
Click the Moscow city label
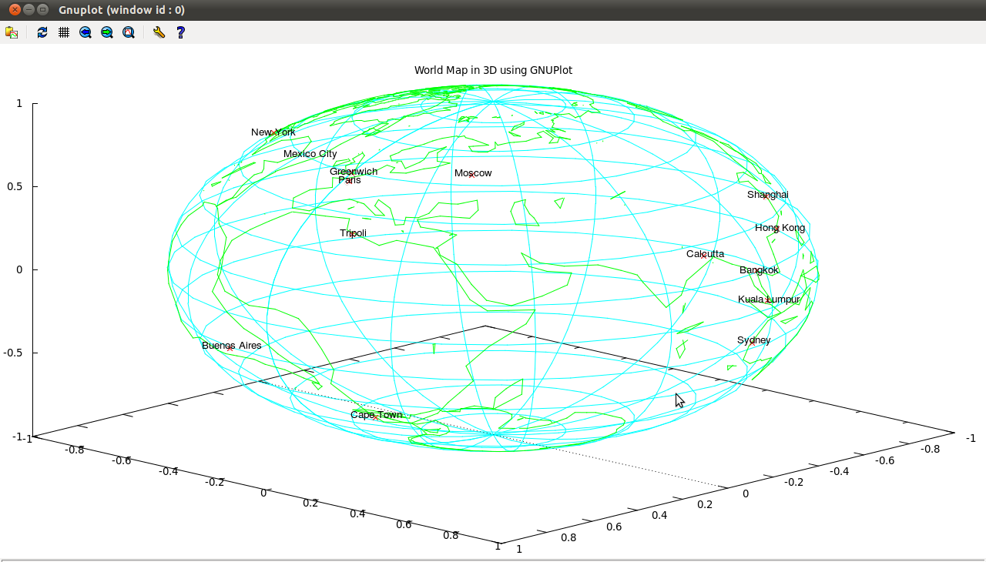[x=473, y=173]
